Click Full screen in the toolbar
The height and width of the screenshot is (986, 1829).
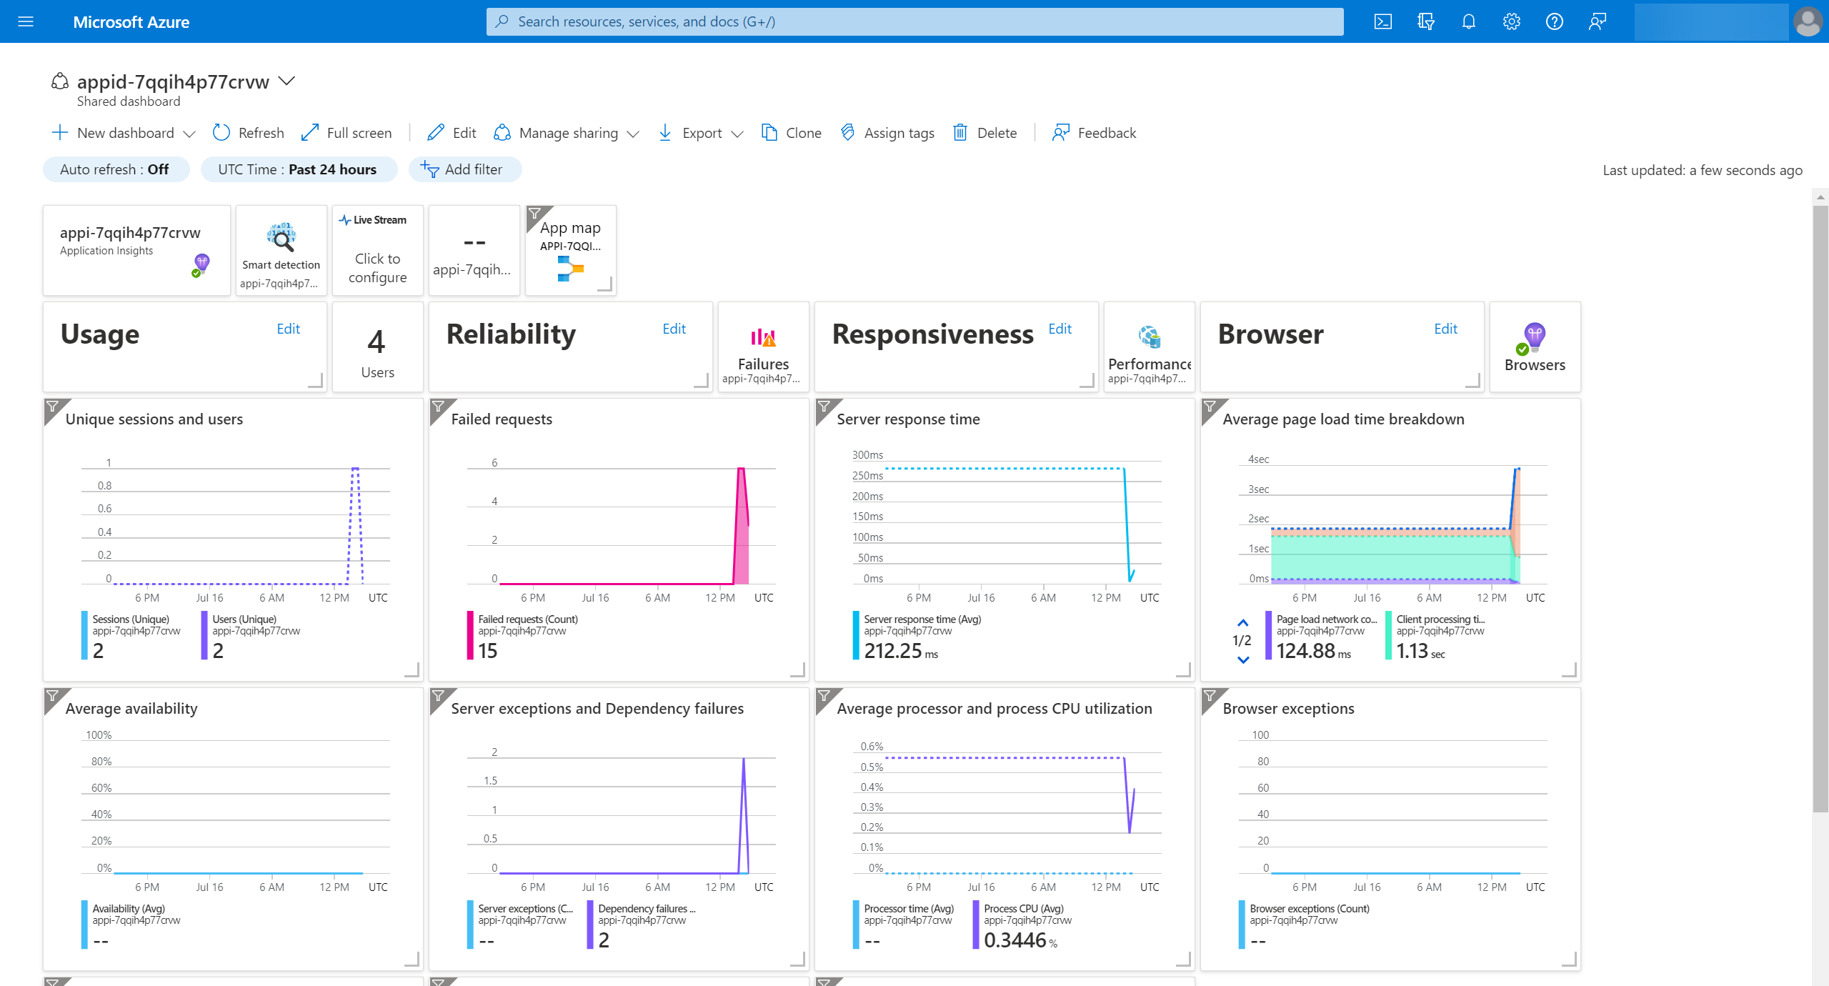[x=347, y=133]
